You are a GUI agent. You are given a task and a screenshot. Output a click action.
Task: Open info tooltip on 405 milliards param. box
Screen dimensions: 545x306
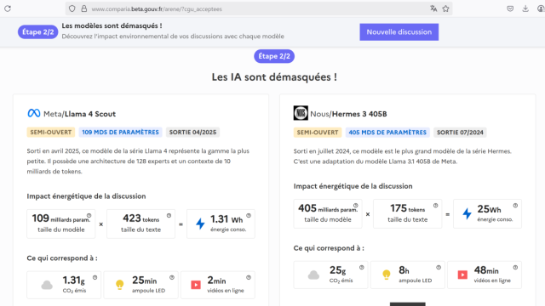[x=356, y=206]
